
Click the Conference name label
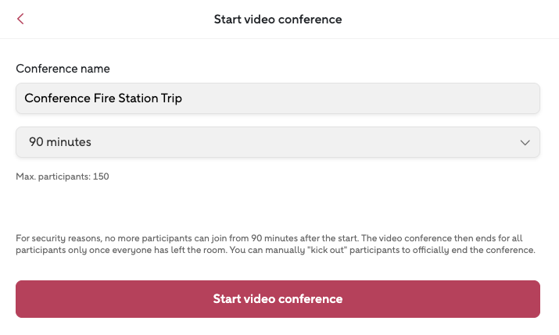[x=63, y=69]
